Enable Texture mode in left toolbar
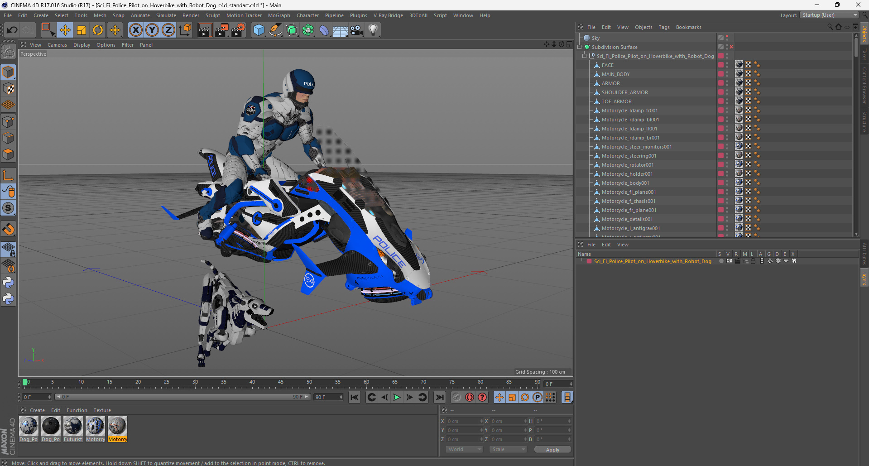869x466 pixels. tap(8, 89)
